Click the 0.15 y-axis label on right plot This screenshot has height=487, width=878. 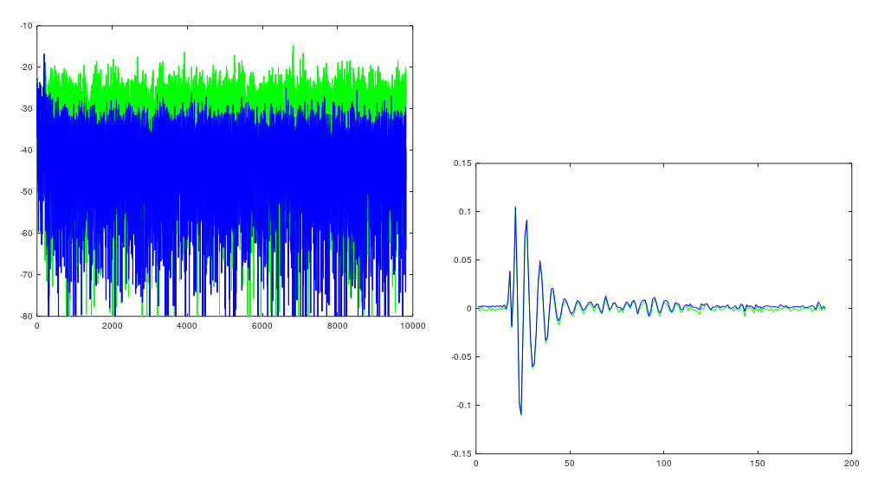462,163
